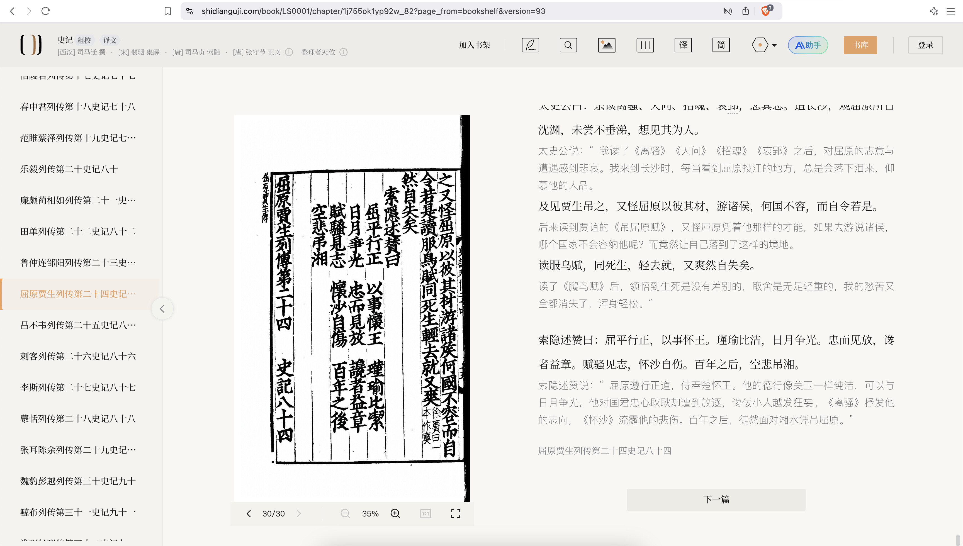This screenshot has height=546, width=963.
Task: Go to previous scanned page arrow
Action: pyautogui.click(x=249, y=513)
